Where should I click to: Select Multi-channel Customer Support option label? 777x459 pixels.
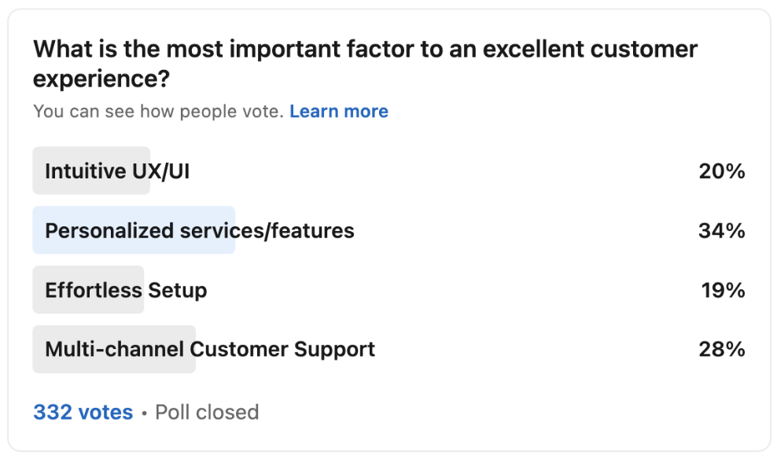[x=210, y=350]
